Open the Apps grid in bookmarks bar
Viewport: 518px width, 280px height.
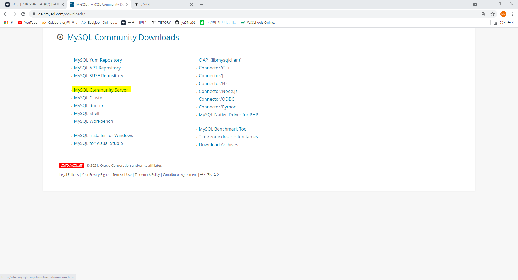pyautogui.click(x=9, y=23)
